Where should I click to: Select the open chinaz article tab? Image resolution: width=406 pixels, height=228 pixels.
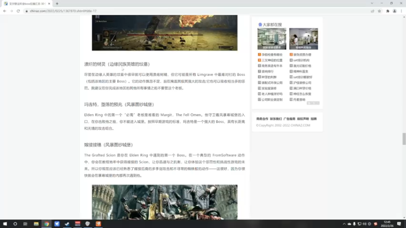coord(27,4)
